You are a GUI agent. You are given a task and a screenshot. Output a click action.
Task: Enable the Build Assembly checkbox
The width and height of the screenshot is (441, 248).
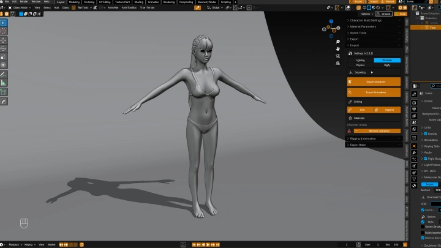[x=423, y=233]
